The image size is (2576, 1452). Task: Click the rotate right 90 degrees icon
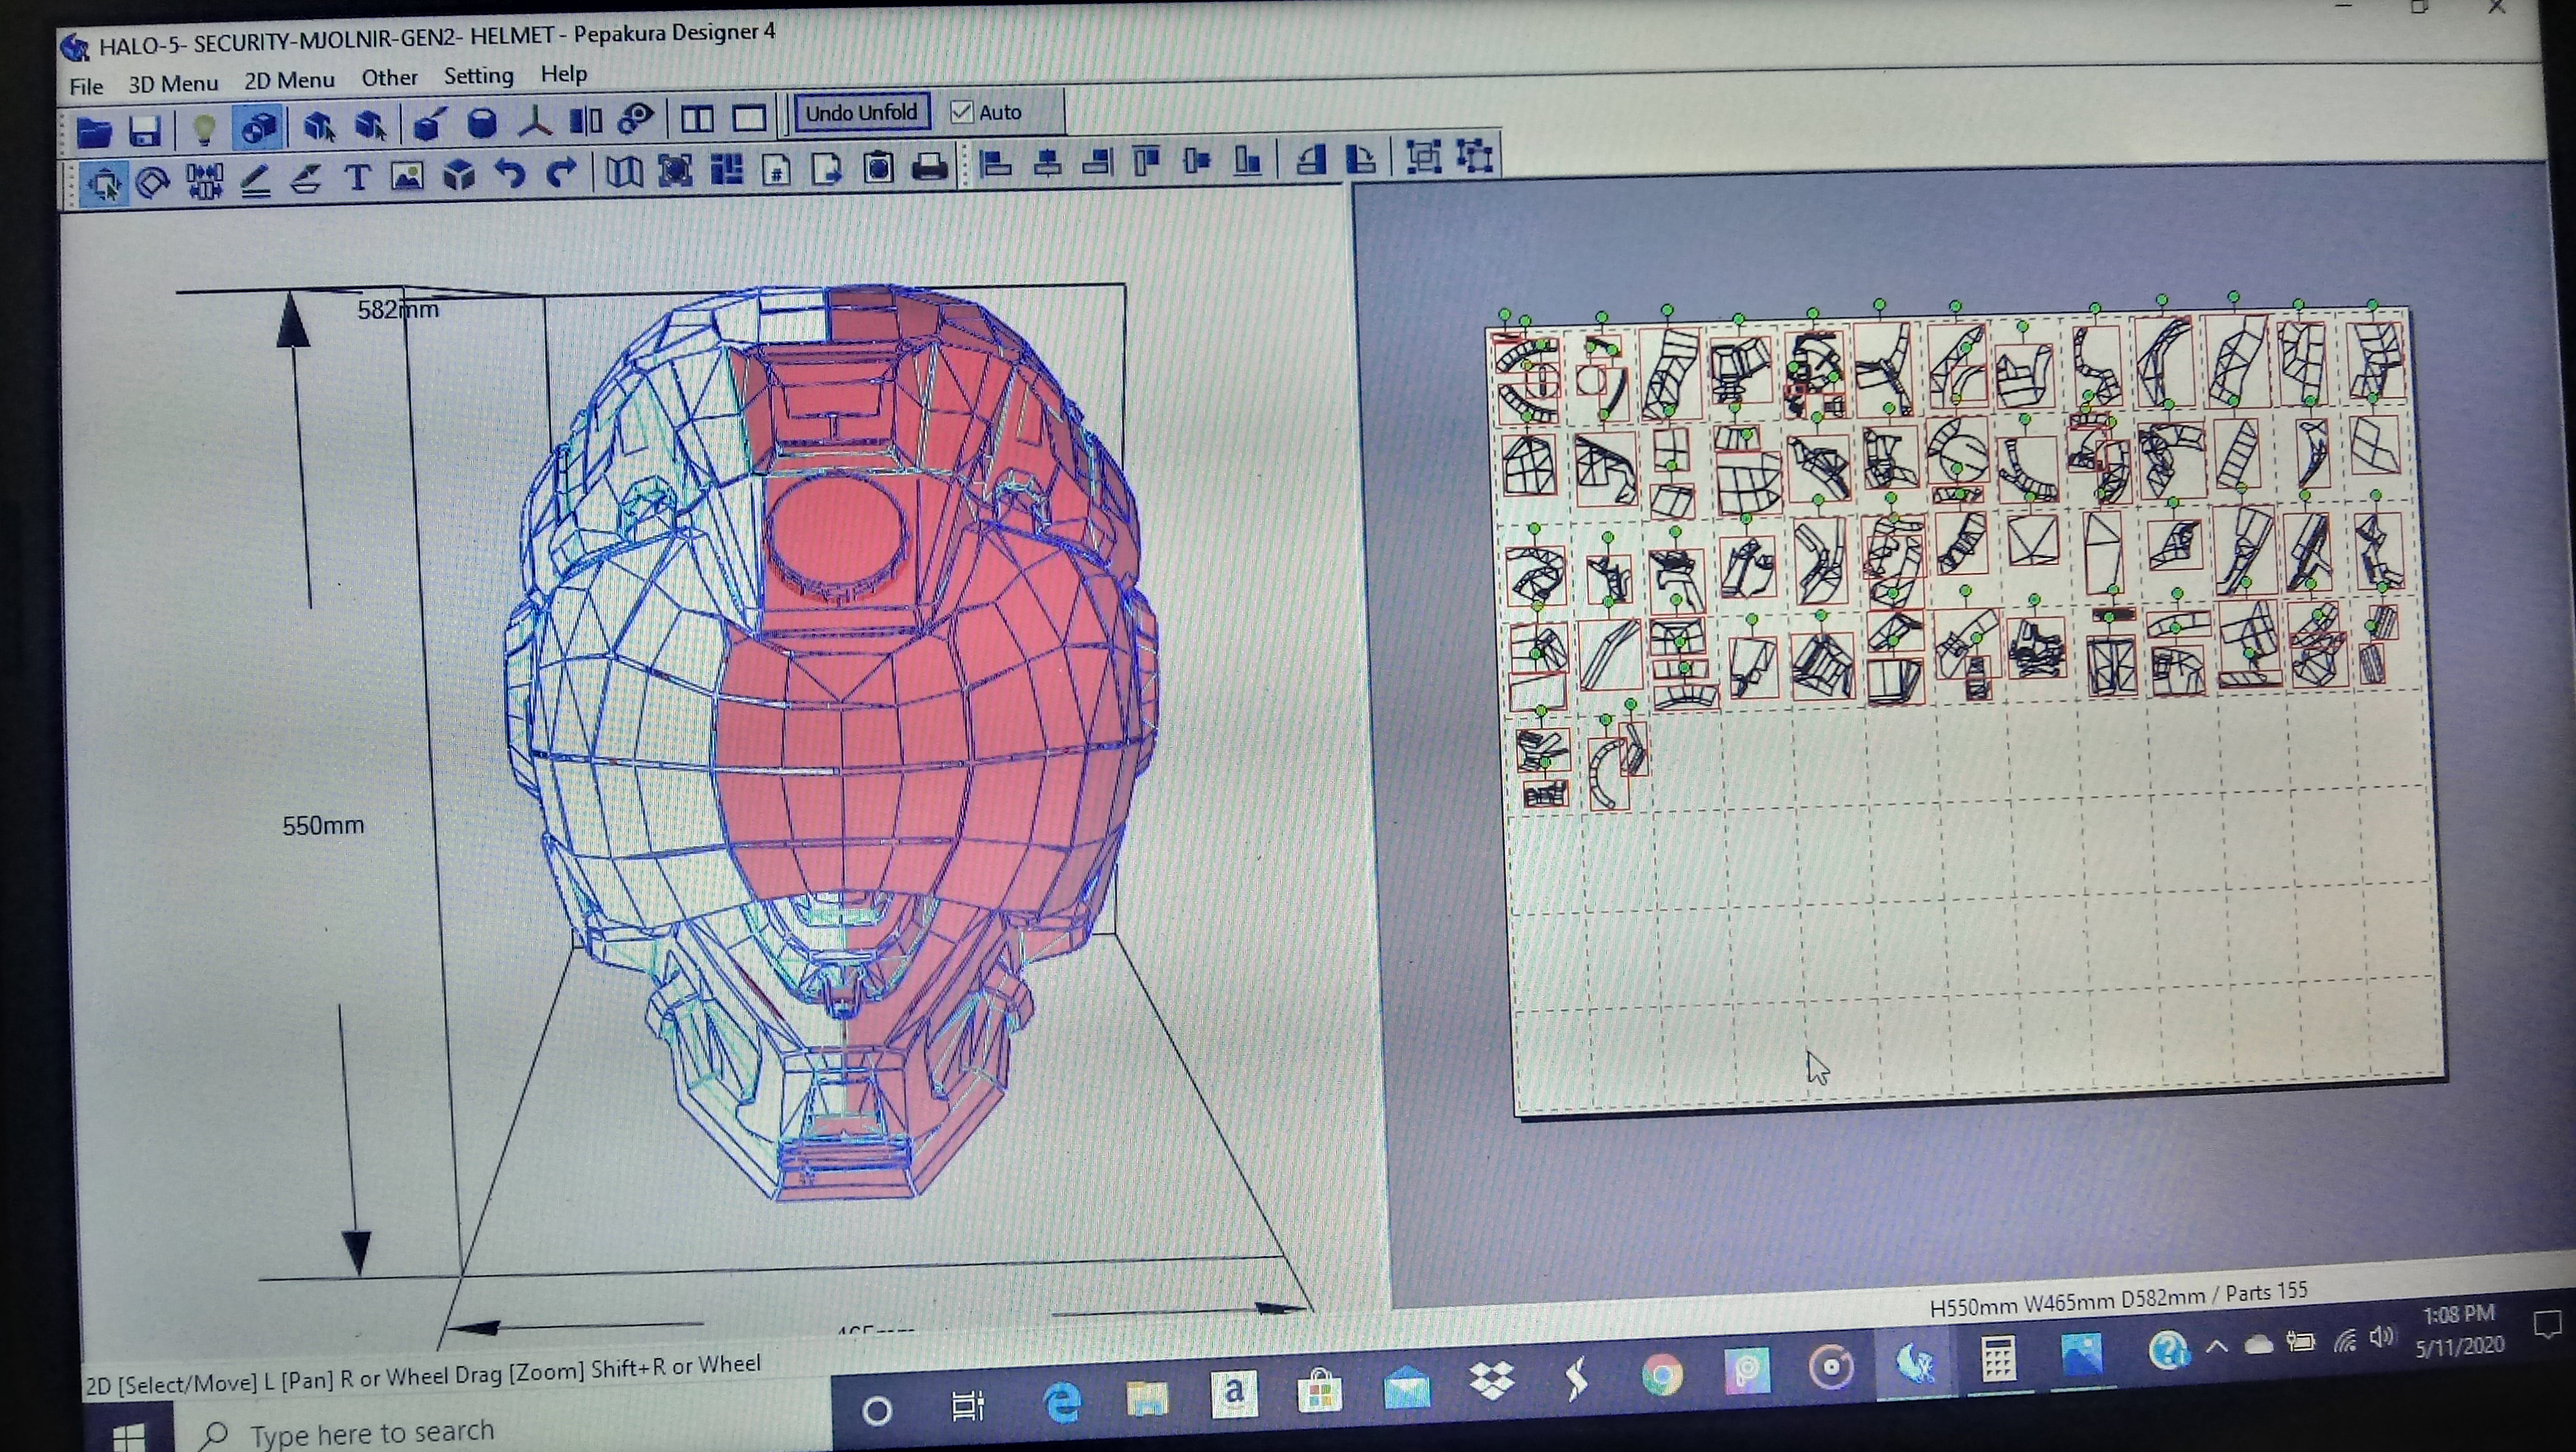pos(1360,158)
